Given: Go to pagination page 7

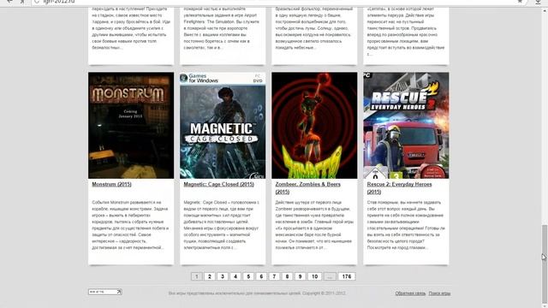Looking at the screenshot, I should coord(274,276).
